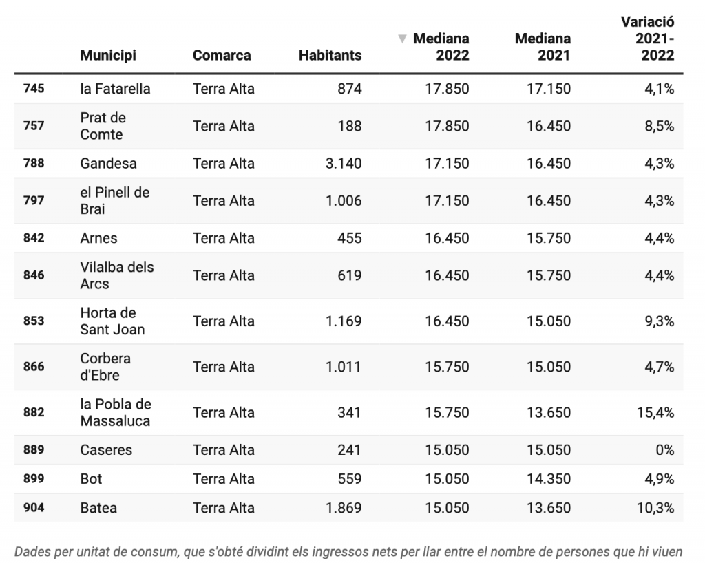Click the Bot municipality cell
Screen dimensions: 705x565
(x=91, y=479)
